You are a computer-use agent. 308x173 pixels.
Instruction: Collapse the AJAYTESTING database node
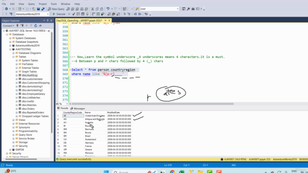click(10, 49)
